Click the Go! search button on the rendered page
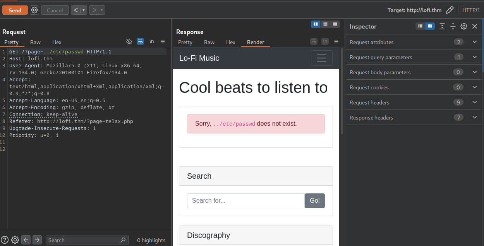Screen dimensions: 484x246 pyautogui.click(x=314, y=200)
